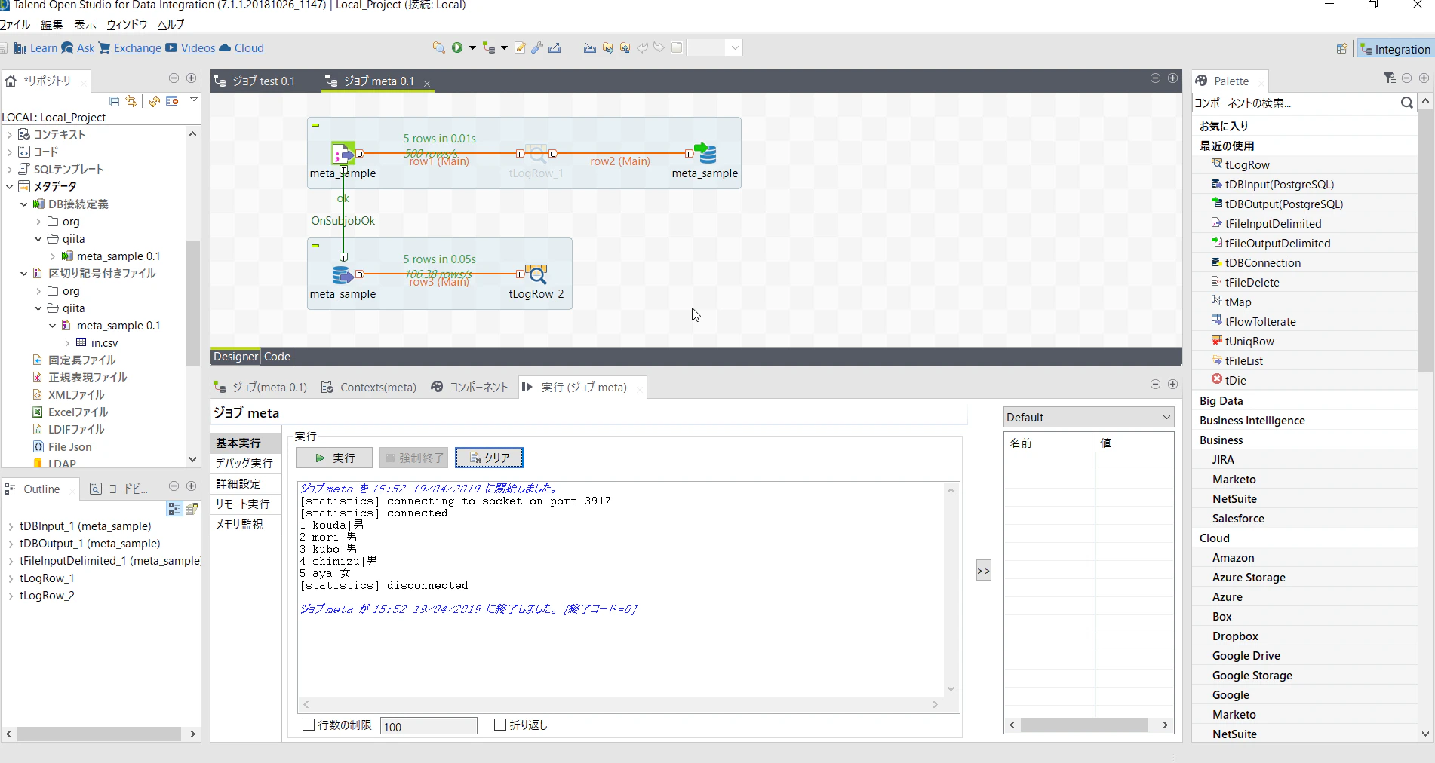Expand tDBInput_1 (meta_sample) in the Outline
Screen dimensions: 1435x763
click(x=11, y=526)
